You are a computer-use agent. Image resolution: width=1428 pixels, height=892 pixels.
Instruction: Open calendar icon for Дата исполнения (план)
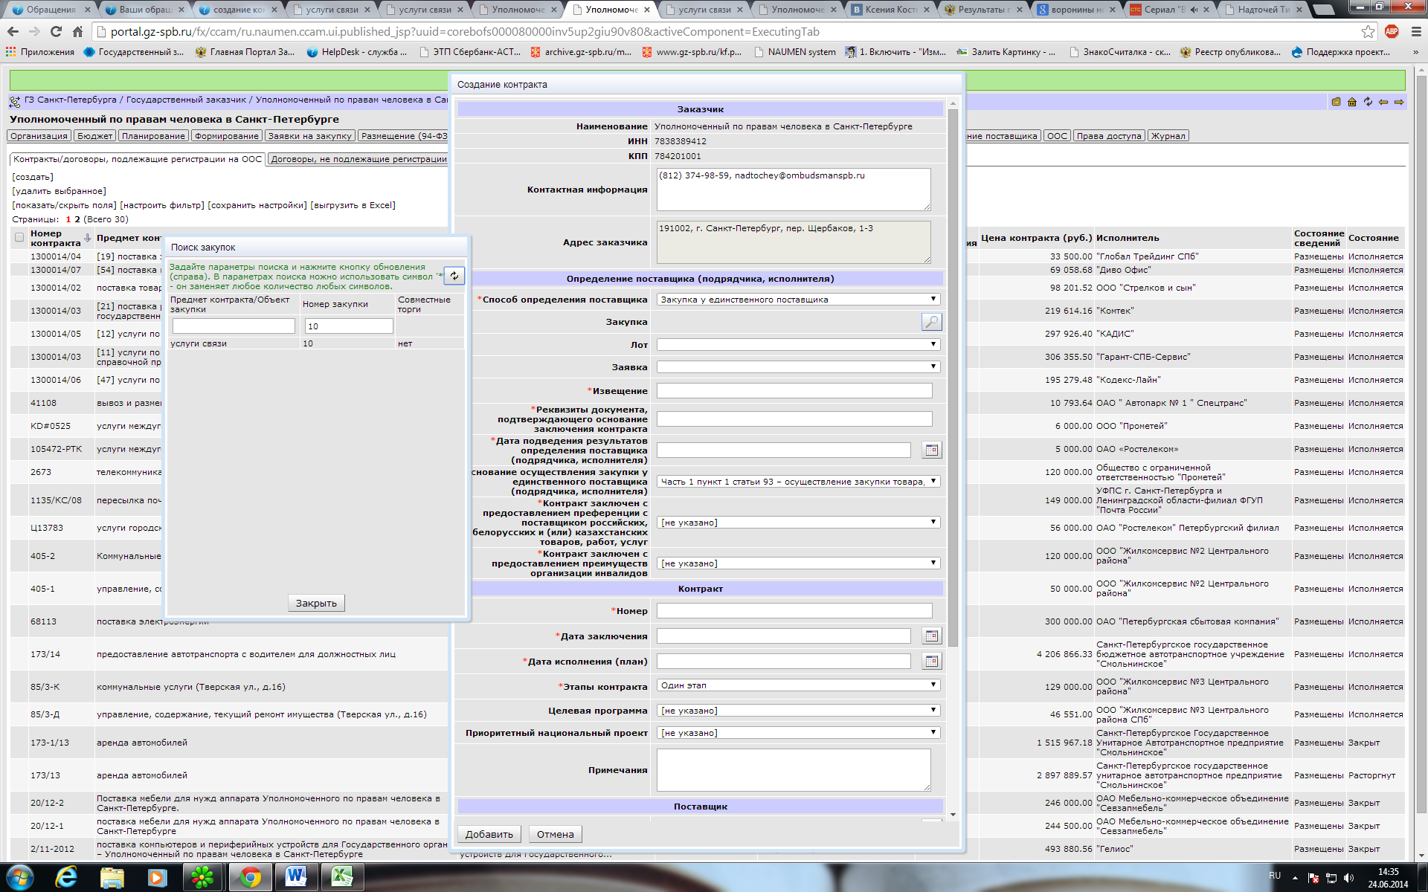[x=931, y=661]
